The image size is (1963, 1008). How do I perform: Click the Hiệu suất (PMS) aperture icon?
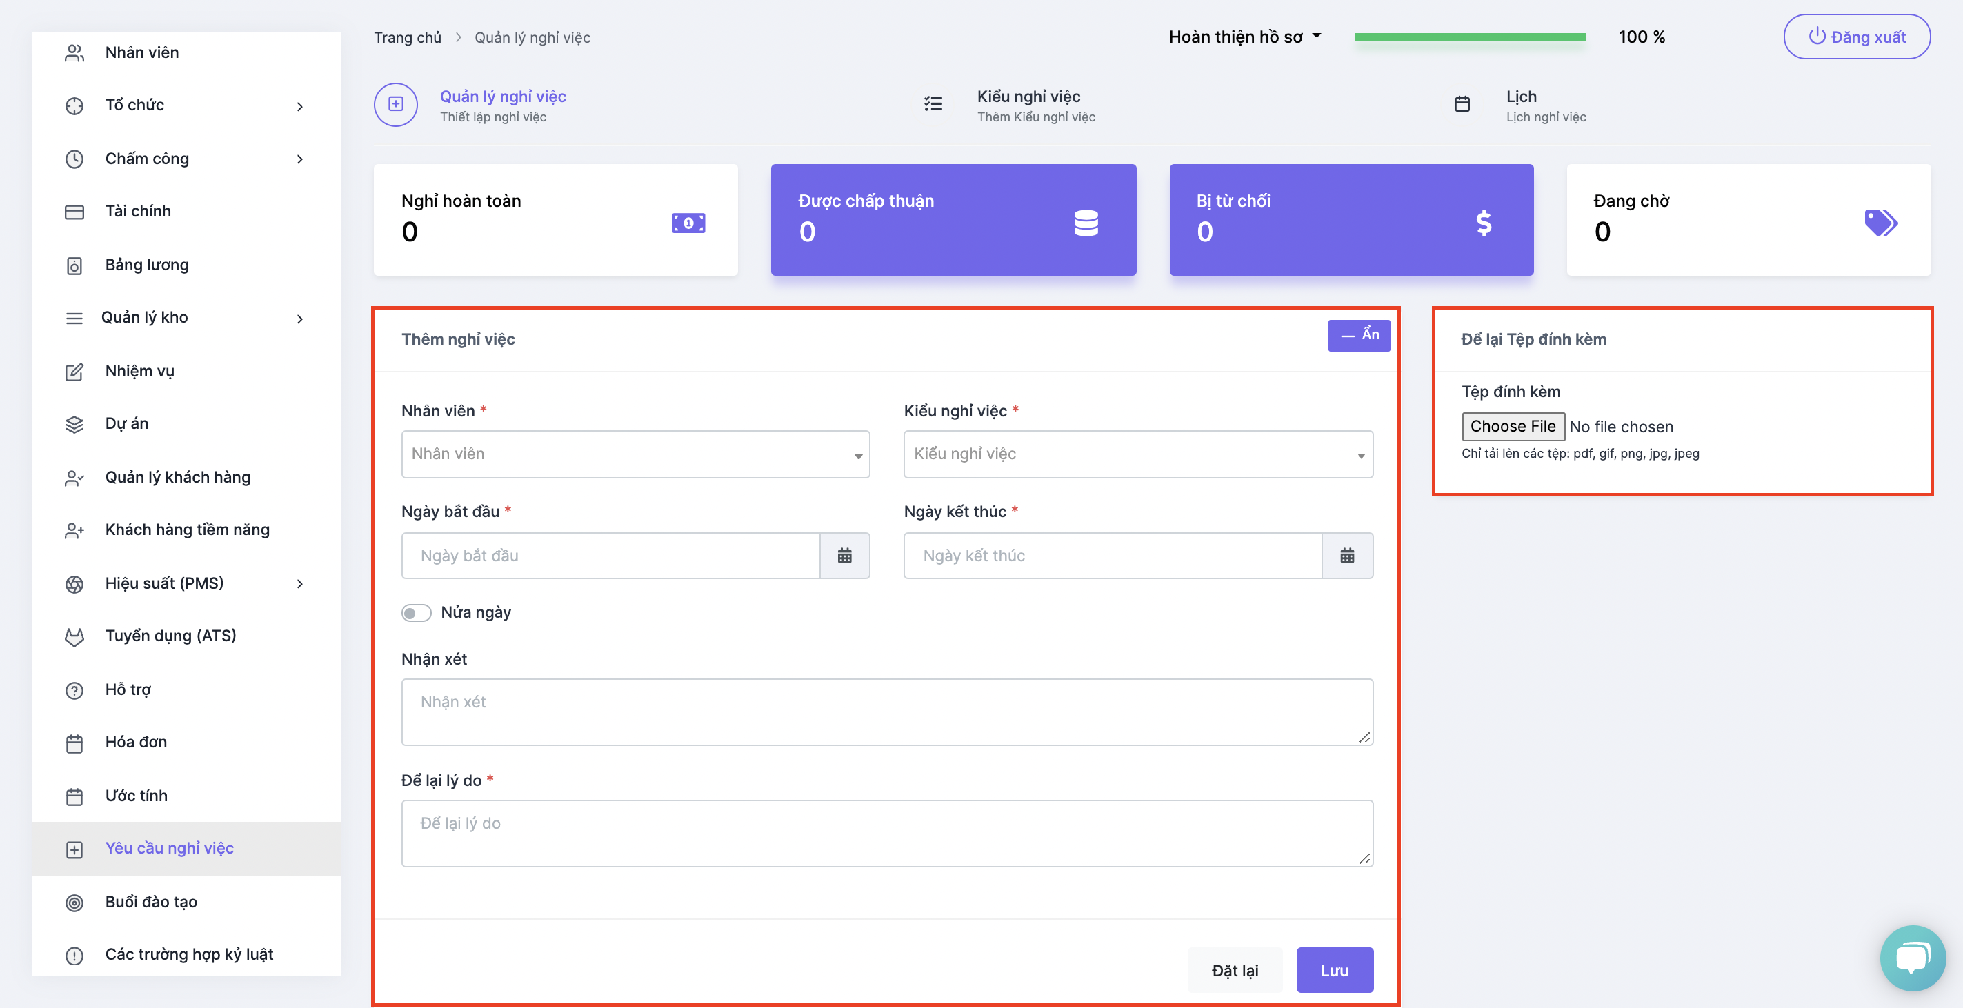pyautogui.click(x=74, y=583)
